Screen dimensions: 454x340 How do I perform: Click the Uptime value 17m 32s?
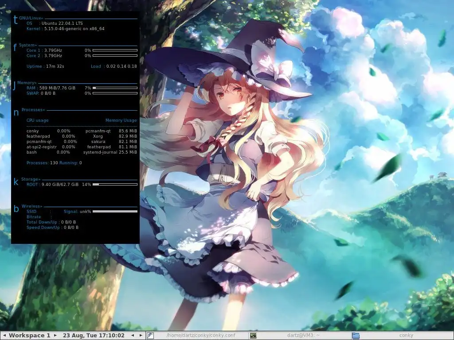tap(55, 66)
